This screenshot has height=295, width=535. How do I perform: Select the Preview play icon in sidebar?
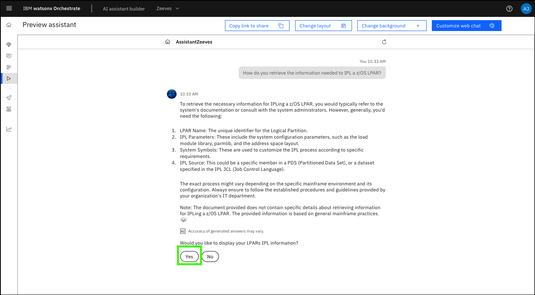(x=9, y=78)
